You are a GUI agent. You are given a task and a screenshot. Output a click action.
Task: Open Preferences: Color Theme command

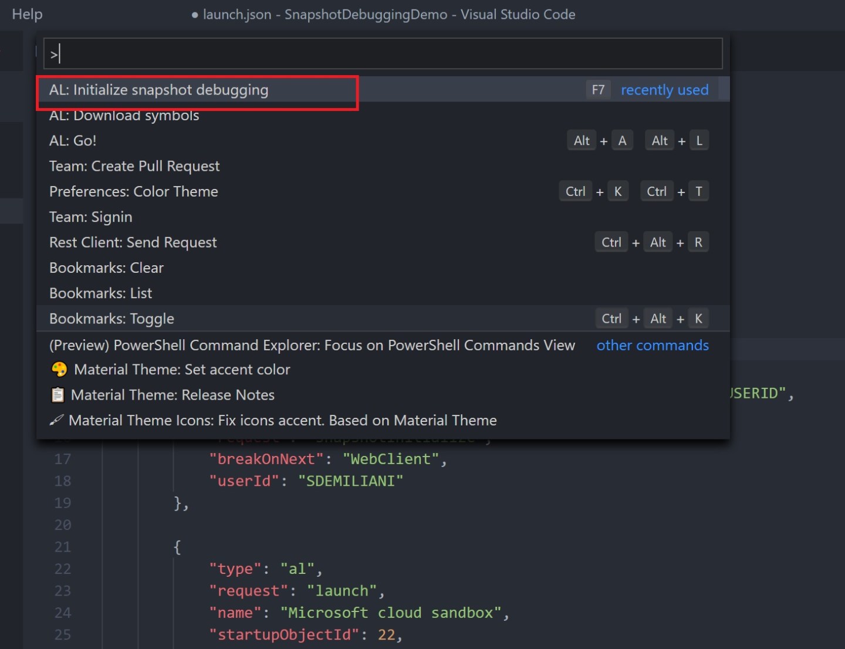(x=383, y=191)
